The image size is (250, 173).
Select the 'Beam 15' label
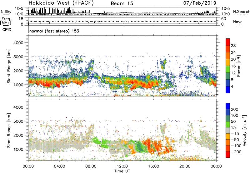click(122, 3)
